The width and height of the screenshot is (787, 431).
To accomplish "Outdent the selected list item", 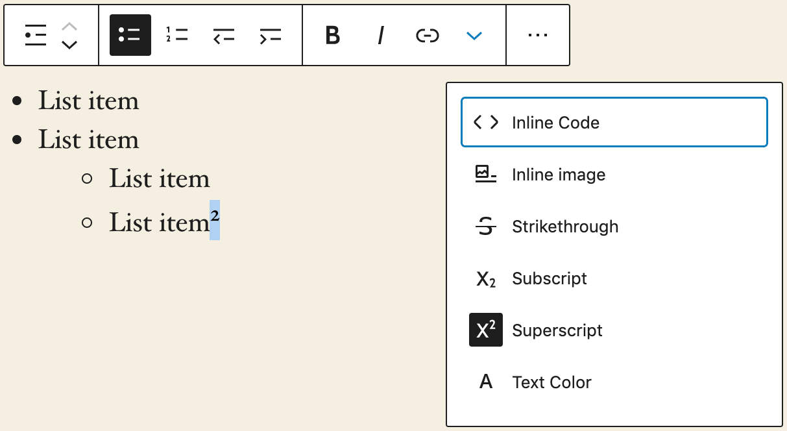I will [223, 35].
